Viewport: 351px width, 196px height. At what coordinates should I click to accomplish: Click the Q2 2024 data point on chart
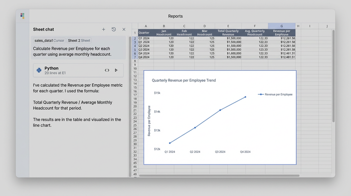195,127
